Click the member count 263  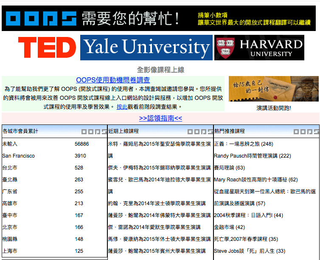tap(79, 180)
